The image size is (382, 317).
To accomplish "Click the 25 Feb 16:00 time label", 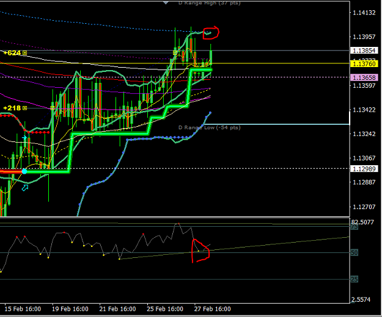I will tap(165, 309).
